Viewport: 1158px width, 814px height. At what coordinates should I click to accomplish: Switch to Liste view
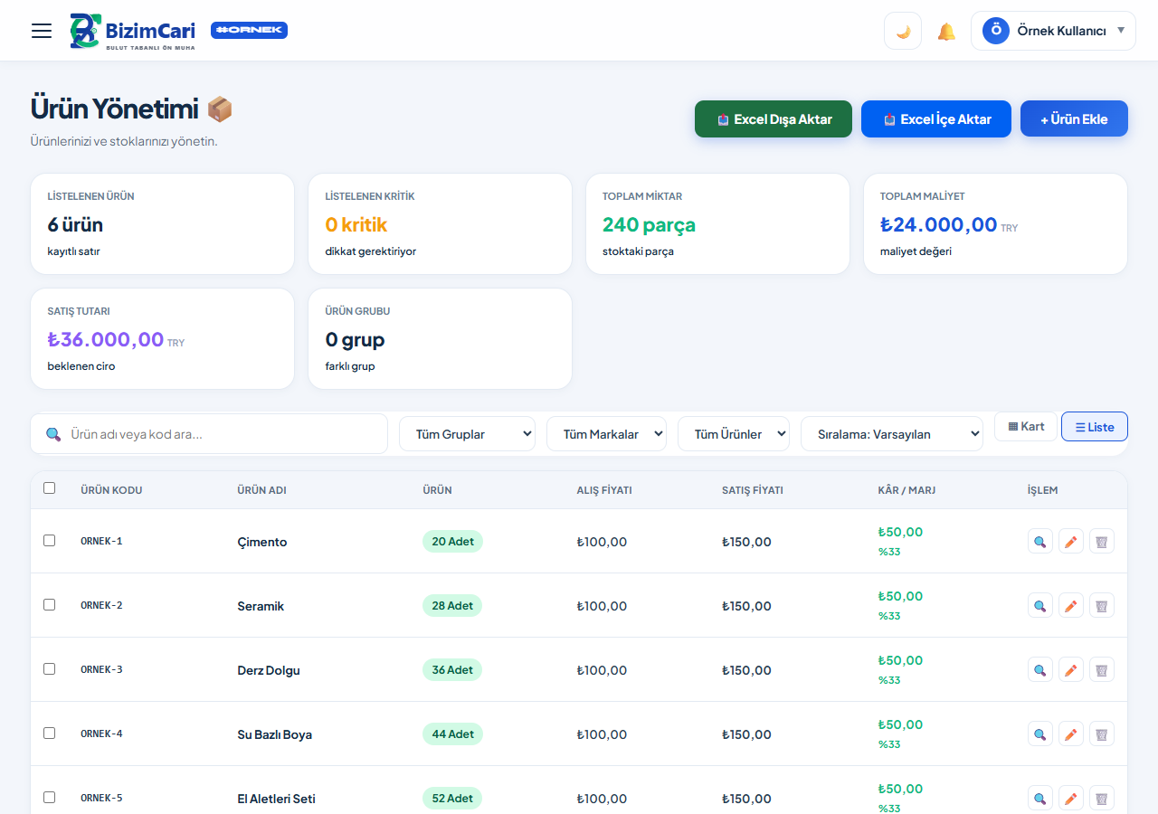[x=1095, y=427]
